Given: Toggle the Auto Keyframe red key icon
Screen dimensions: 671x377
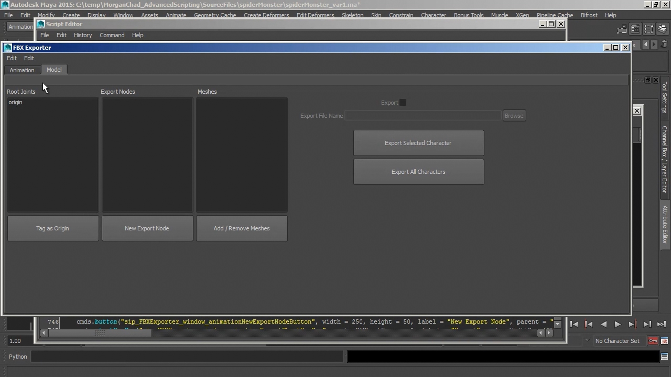Looking at the screenshot, I should 653,341.
